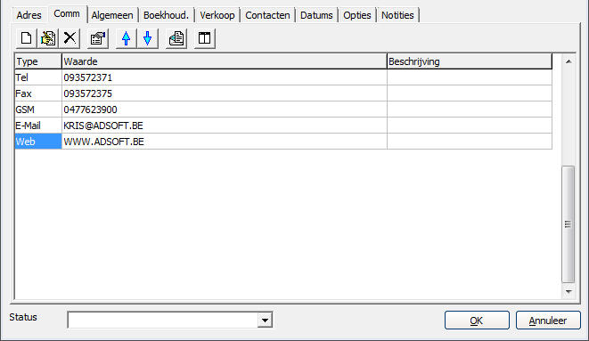Select the Comm tab
Image resolution: width=589 pixels, height=341 pixels.
pyautogui.click(x=67, y=14)
